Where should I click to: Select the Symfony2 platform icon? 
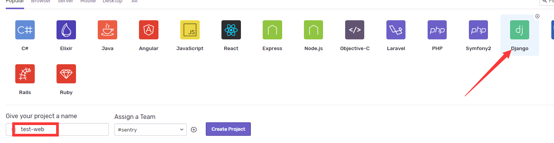pos(478,30)
